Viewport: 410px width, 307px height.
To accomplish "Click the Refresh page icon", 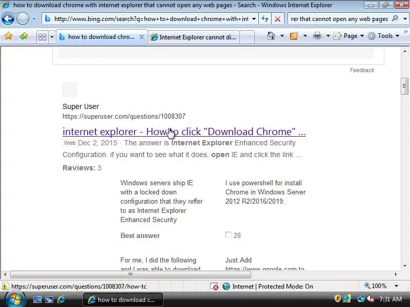I will (265, 19).
